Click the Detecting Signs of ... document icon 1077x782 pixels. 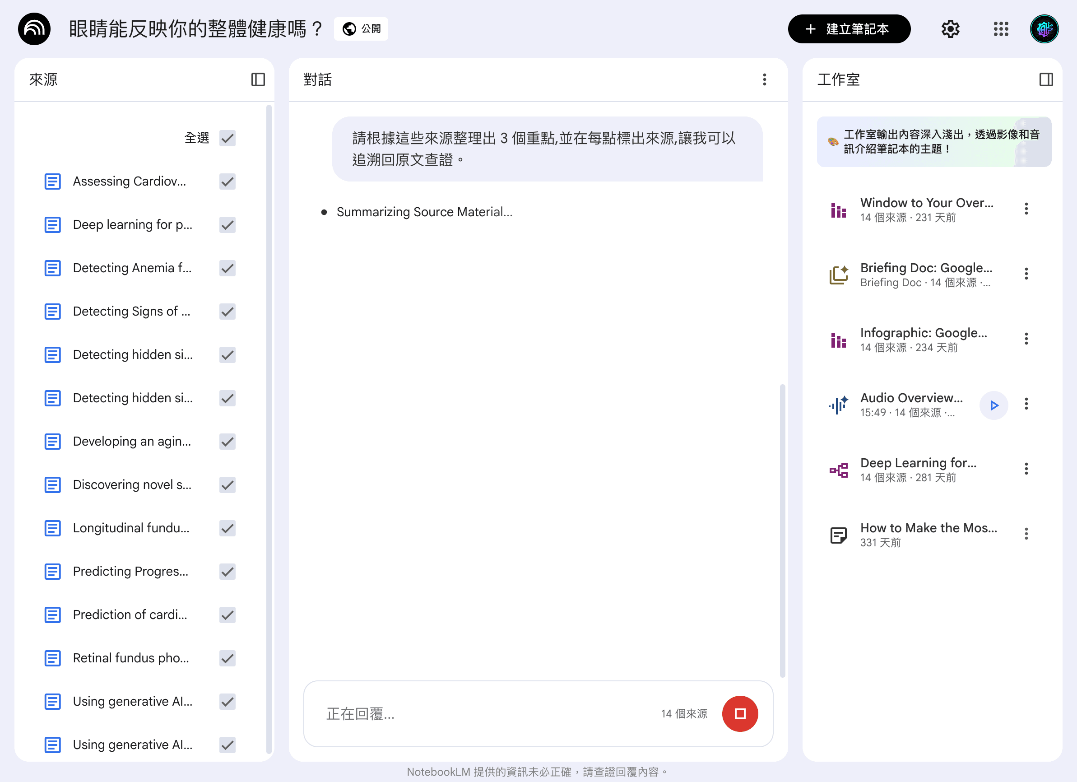click(52, 312)
